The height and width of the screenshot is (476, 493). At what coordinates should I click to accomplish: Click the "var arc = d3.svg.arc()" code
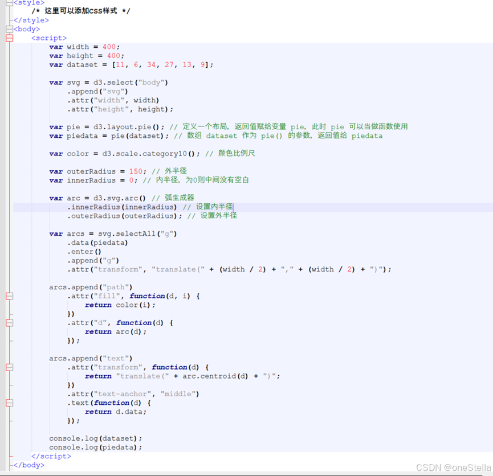tap(97, 199)
